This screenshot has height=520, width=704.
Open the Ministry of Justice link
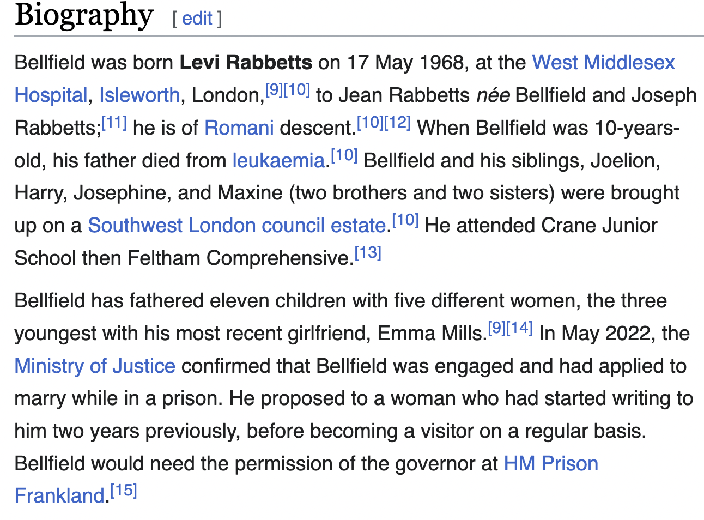(x=95, y=366)
